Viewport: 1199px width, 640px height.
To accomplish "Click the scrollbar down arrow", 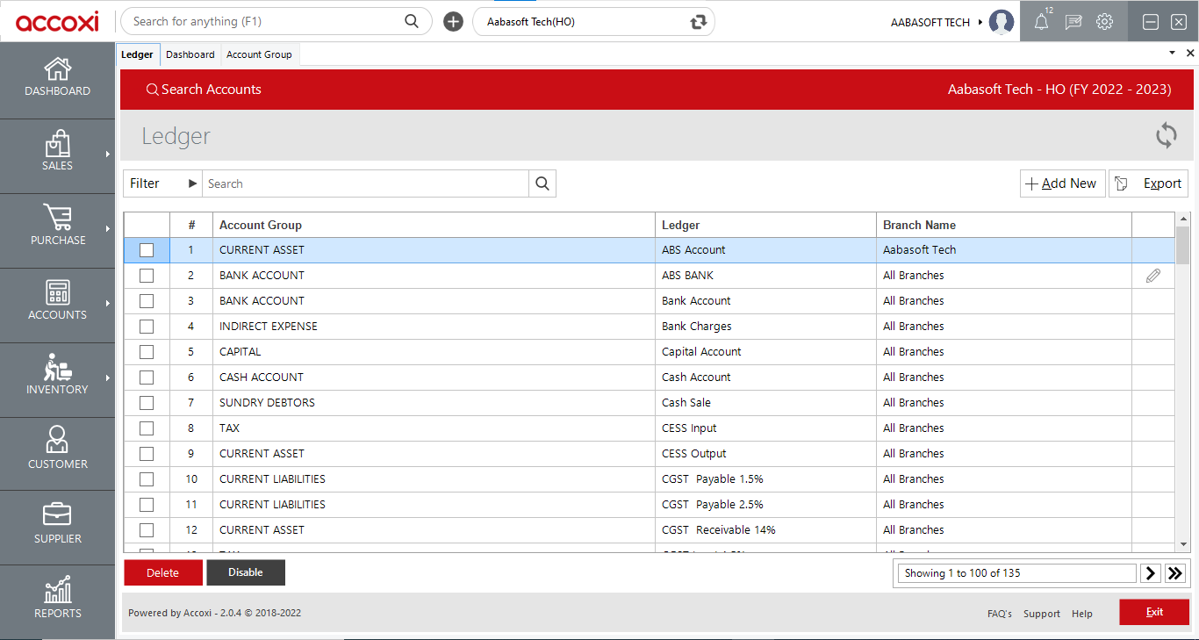I will tap(1182, 544).
